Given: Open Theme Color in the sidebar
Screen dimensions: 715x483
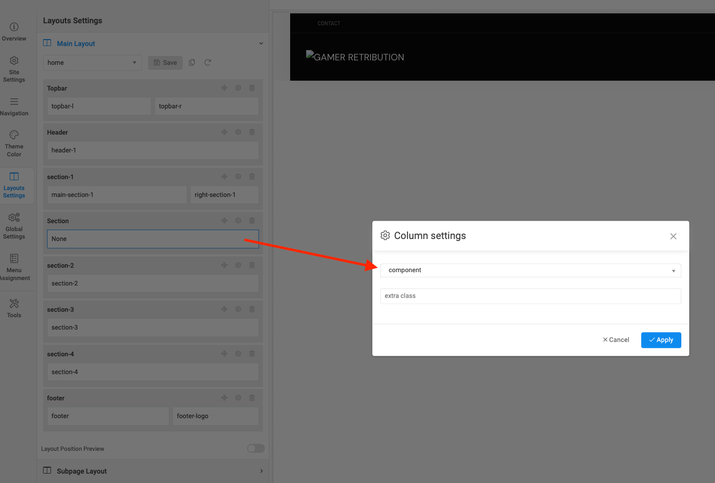Looking at the screenshot, I should tap(14, 144).
